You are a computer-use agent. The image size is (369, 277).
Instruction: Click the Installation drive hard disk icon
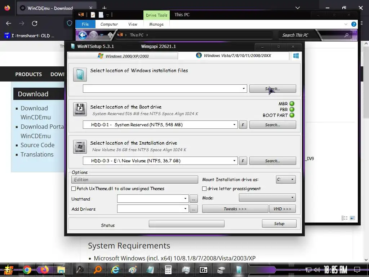click(x=80, y=146)
